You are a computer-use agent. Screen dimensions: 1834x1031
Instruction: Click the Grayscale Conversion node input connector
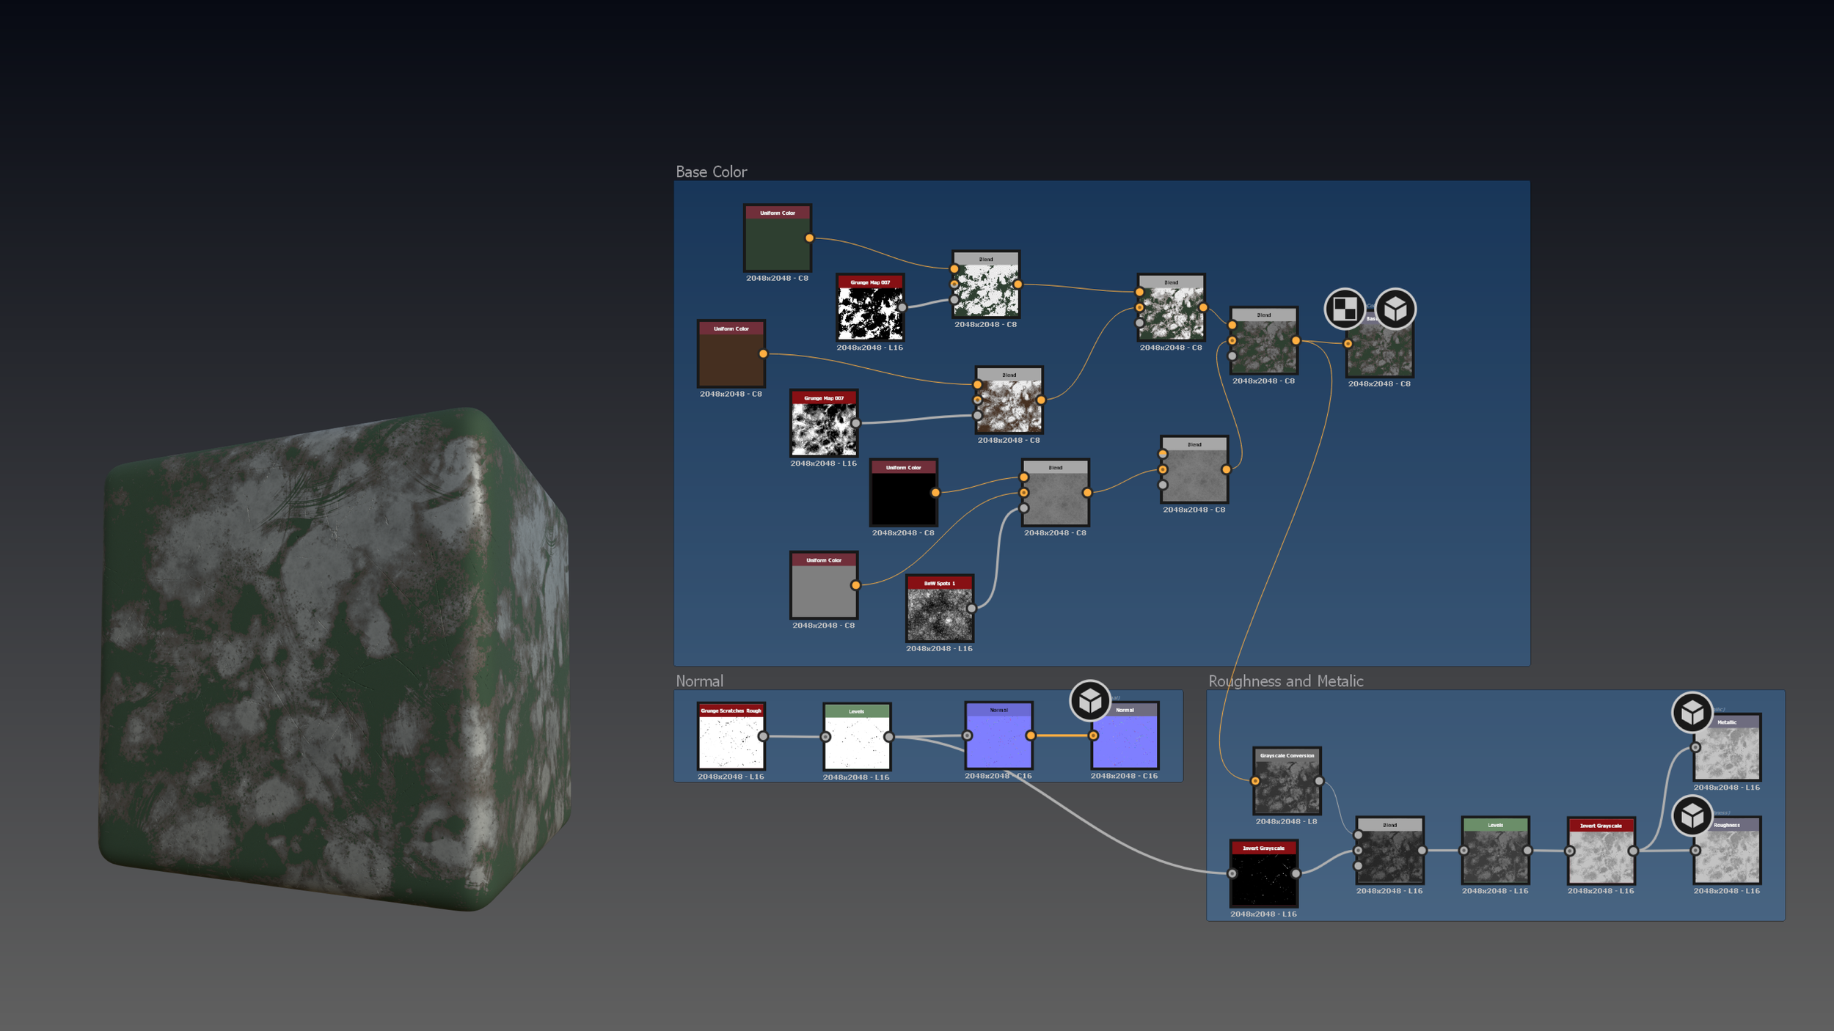(1255, 781)
